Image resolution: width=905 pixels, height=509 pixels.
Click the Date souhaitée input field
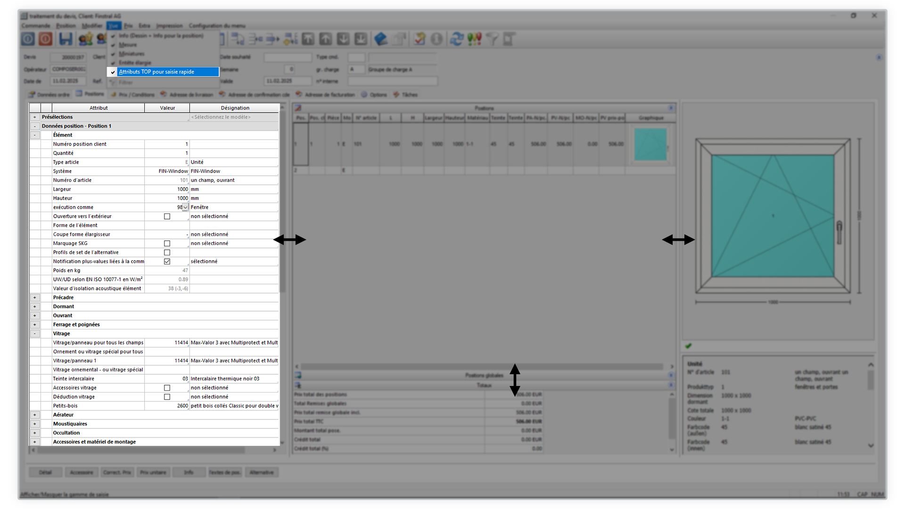point(288,57)
